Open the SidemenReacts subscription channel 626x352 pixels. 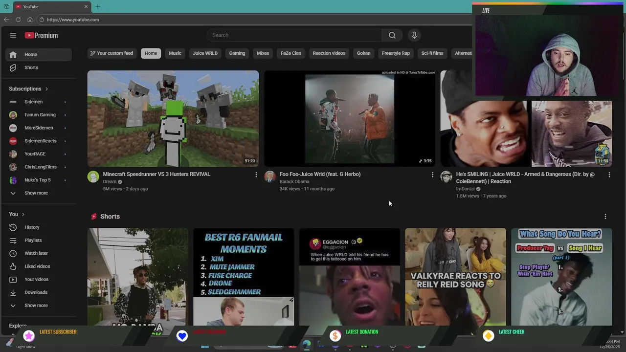pyautogui.click(x=39, y=141)
